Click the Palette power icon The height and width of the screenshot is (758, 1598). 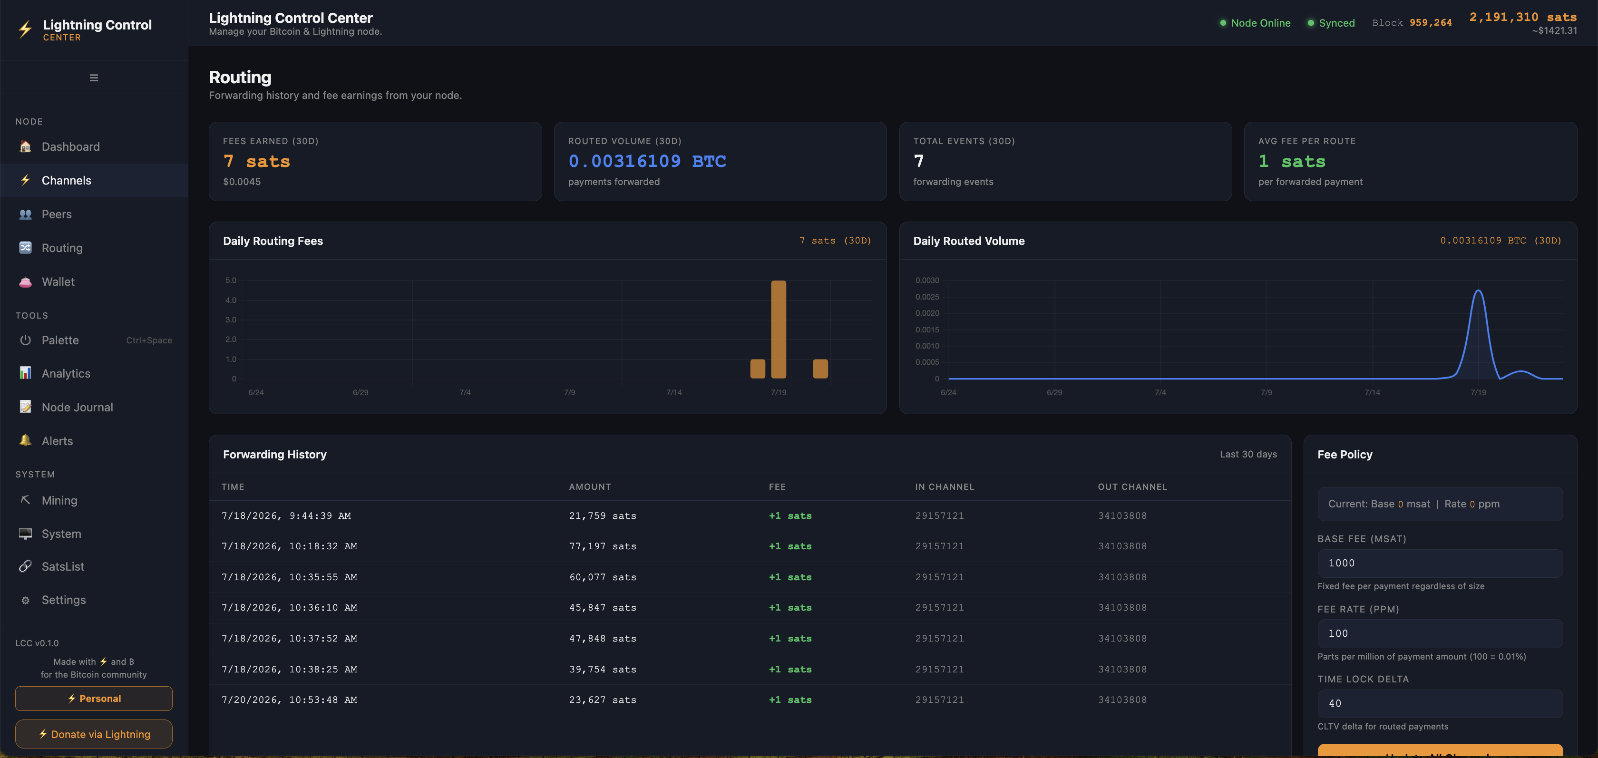coord(25,340)
